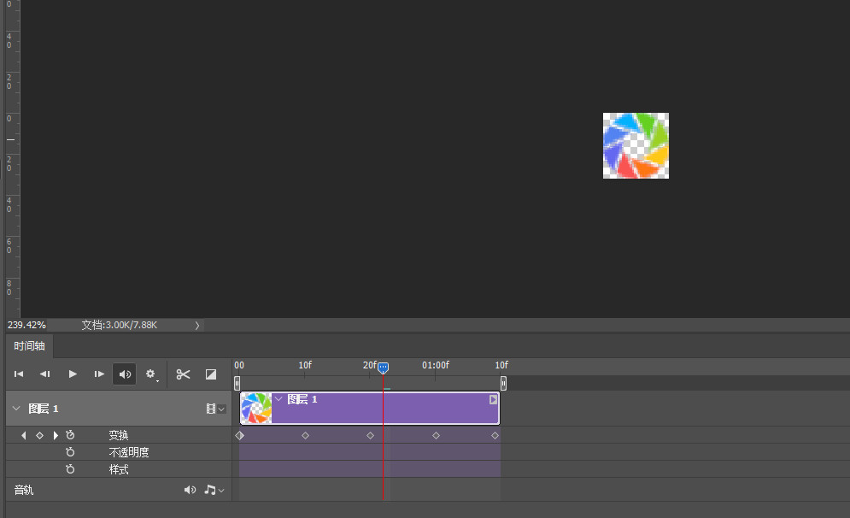Toggle the 变换 keyframe stopwatch

(70, 436)
